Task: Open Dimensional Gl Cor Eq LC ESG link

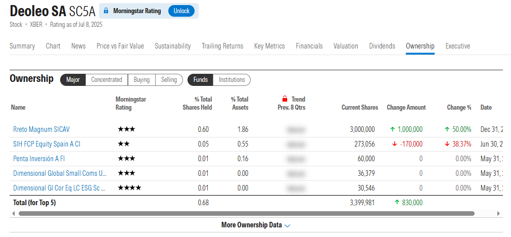Action: click(59, 188)
